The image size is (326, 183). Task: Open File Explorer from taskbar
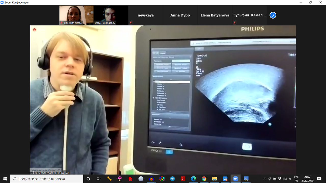(x=214, y=179)
